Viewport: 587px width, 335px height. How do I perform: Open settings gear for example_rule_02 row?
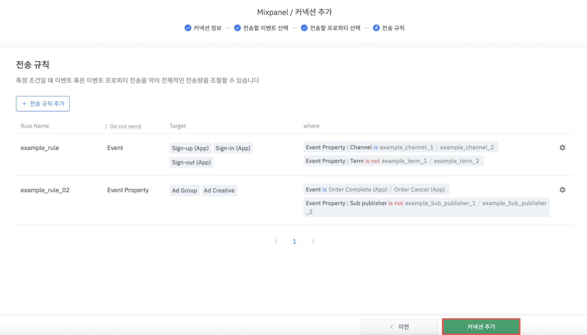coord(562,190)
